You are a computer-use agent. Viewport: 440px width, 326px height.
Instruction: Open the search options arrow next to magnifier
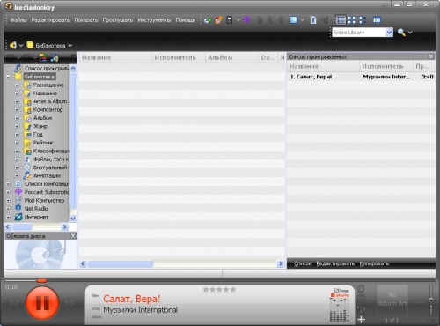[x=410, y=33]
